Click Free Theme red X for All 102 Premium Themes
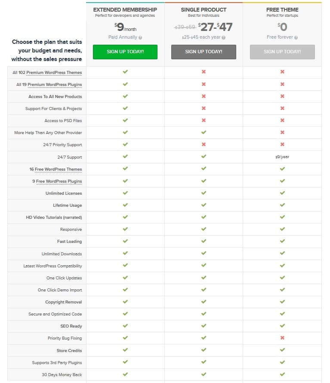The height and width of the screenshot is (383, 330). pyautogui.click(x=282, y=72)
